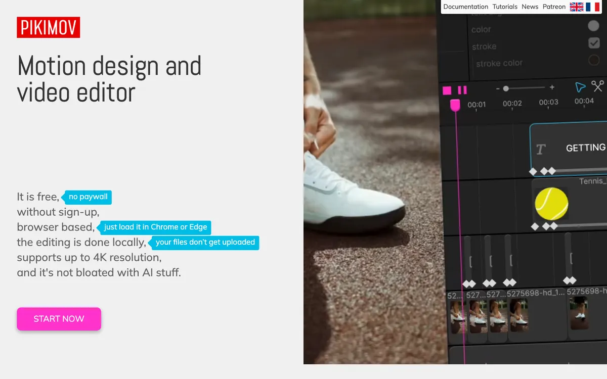Image resolution: width=607 pixels, height=379 pixels.
Task: Open the stroke color dark swatch
Action: pos(593,60)
